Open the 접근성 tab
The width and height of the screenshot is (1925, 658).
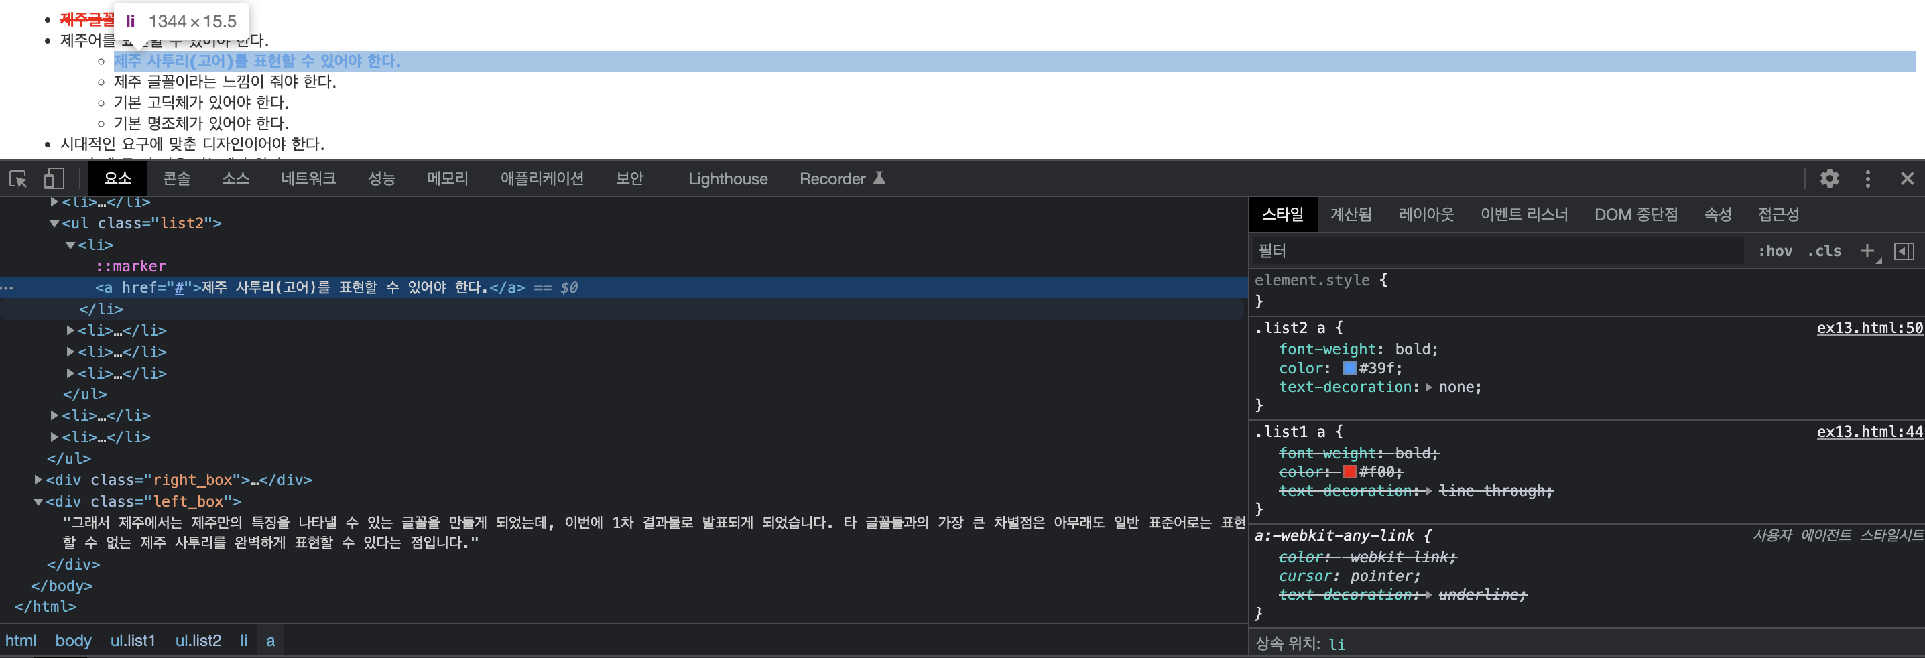pos(1778,214)
